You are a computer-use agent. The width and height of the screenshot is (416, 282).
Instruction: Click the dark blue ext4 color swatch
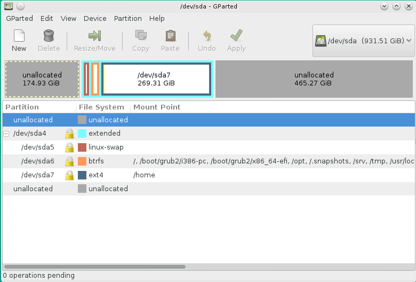click(x=82, y=175)
